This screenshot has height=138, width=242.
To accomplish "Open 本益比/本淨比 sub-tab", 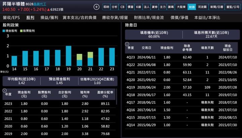I will (x=207, y=18).
